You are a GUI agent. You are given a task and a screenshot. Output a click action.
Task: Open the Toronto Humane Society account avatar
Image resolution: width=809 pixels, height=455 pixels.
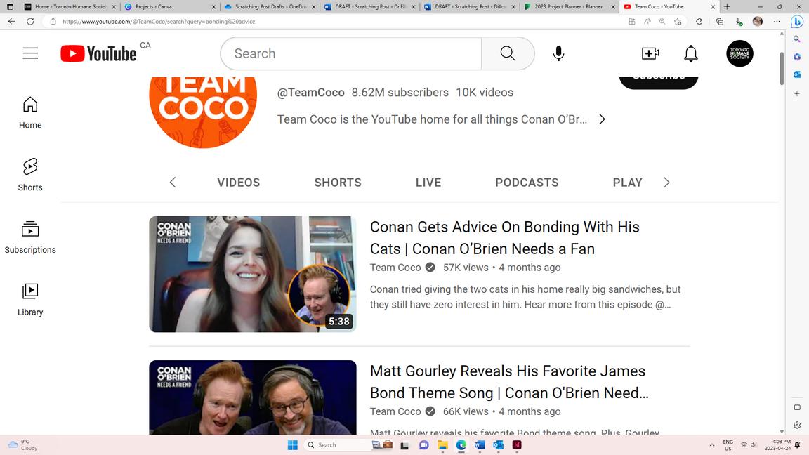pyautogui.click(x=739, y=53)
